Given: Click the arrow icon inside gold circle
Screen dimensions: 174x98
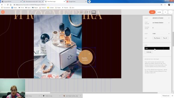Looking at the screenshot, I should point(89,54).
